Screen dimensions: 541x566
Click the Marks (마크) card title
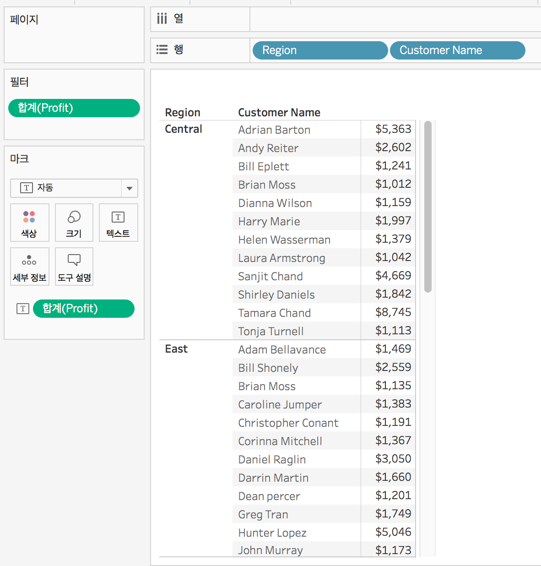point(20,159)
